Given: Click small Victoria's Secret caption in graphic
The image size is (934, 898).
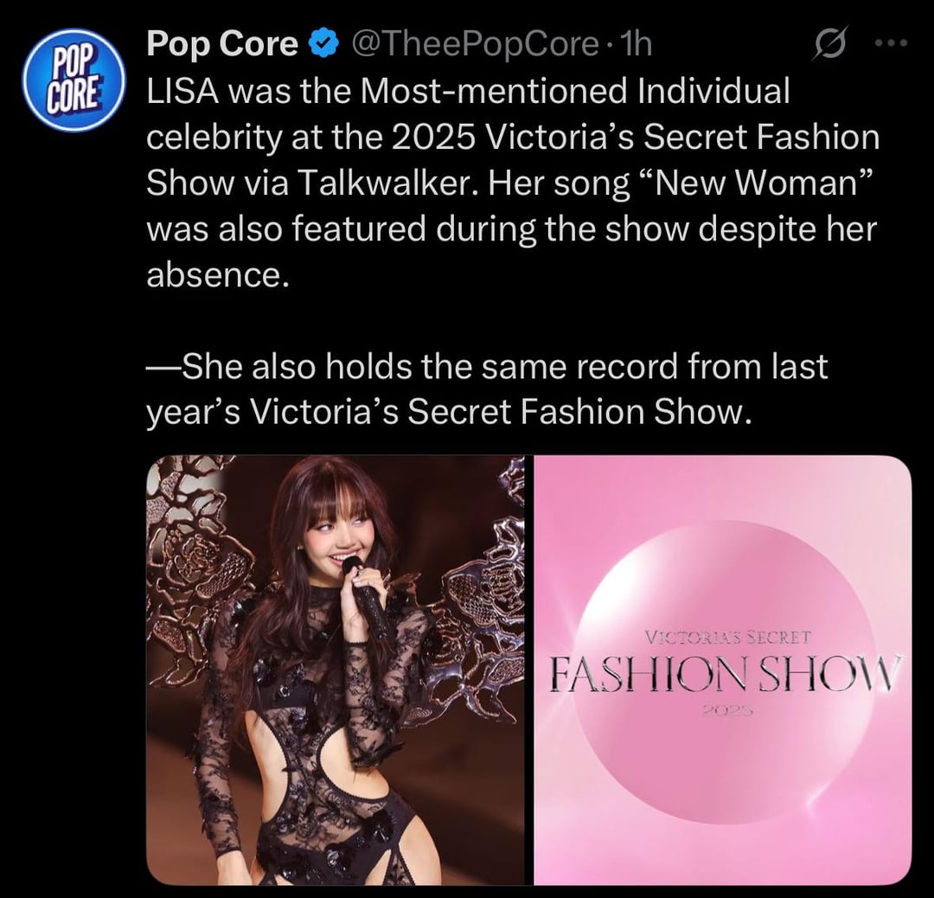Looking at the screenshot, I should tap(728, 638).
